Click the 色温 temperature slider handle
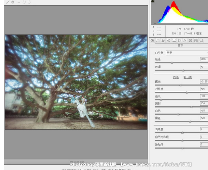This screenshot has width=208, height=170. point(172,63)
